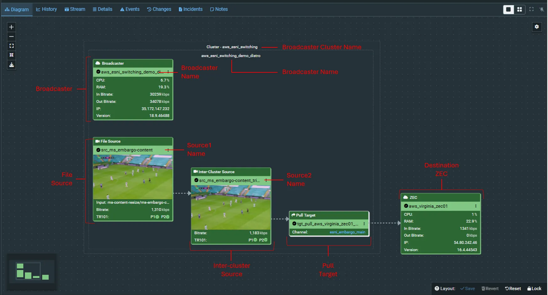Select the Broadcaster IP 35.172.147.232
The image size is (548, 295).
155,109
